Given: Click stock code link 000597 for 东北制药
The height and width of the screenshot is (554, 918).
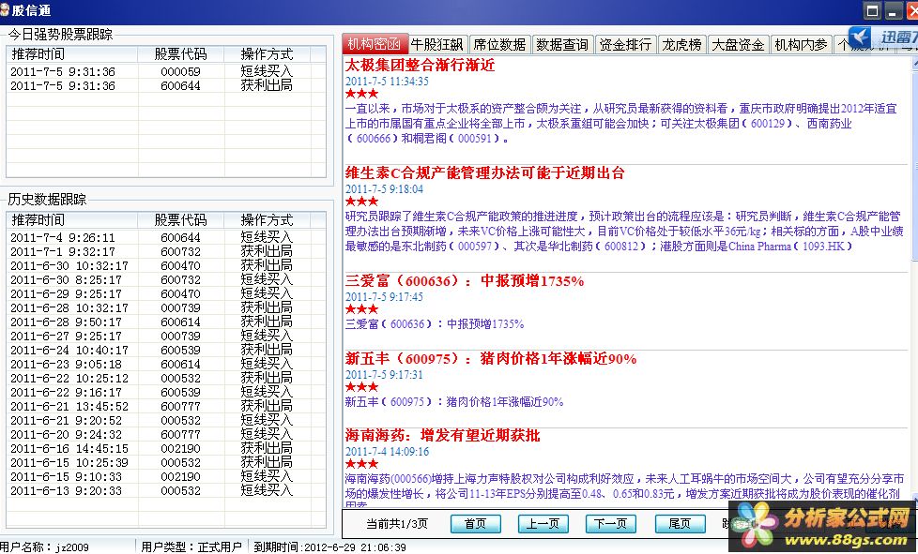Looking at the screenshot, I should pos(475,247).
